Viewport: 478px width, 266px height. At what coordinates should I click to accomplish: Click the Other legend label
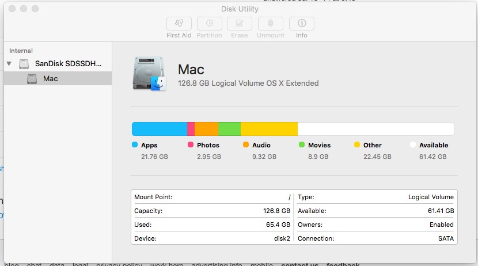click(373, 145)
